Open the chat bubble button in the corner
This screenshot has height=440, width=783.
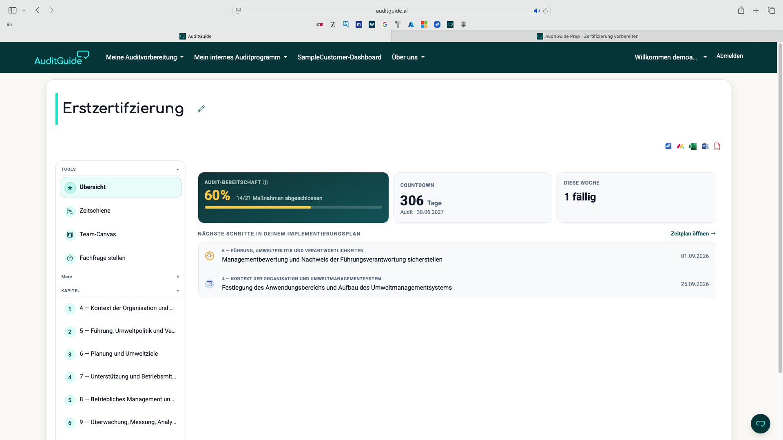pos(761,424)
